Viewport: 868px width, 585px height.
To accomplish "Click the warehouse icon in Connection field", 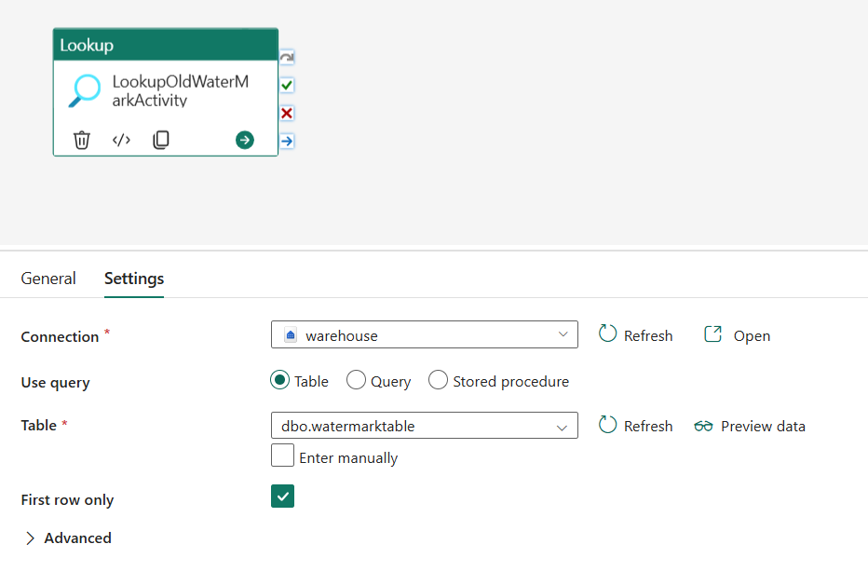I will tap(290, 334).
